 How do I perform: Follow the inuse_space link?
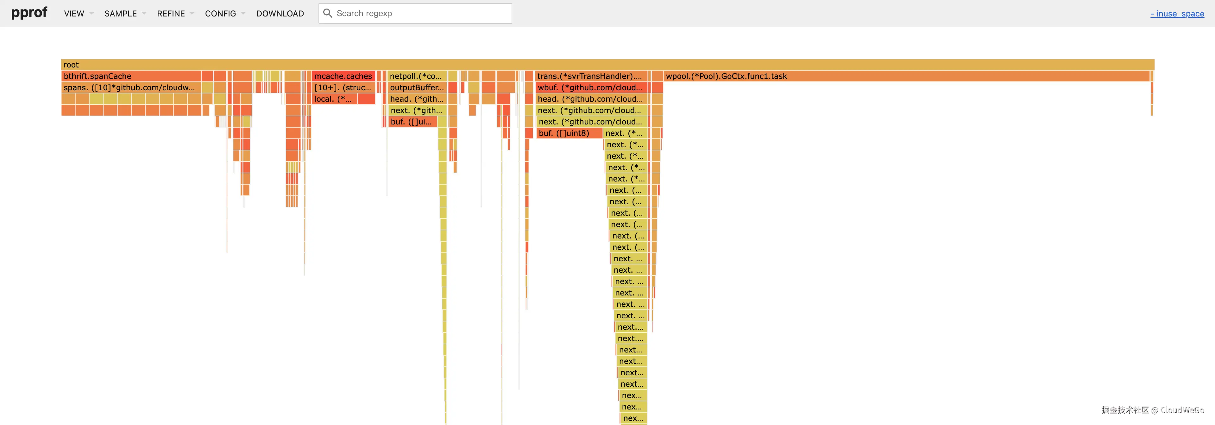click(x=1177, y=14)
